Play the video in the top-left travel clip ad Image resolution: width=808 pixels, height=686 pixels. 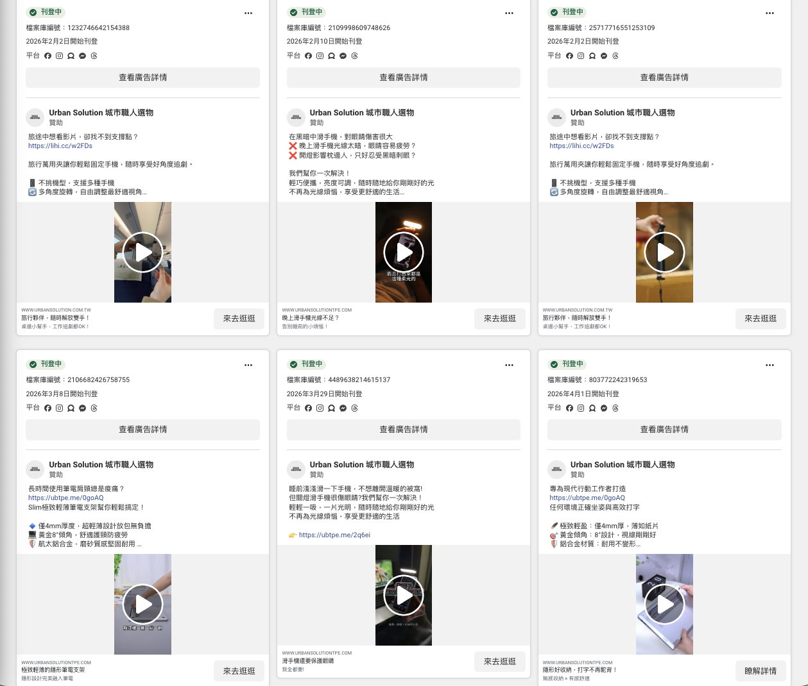[142, 252]
